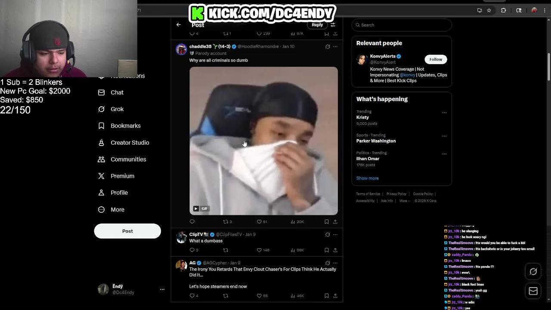The height and width of the screenshot is (310, 551).
Task: Open more options for Kristy trend
Action: [444, 113]
